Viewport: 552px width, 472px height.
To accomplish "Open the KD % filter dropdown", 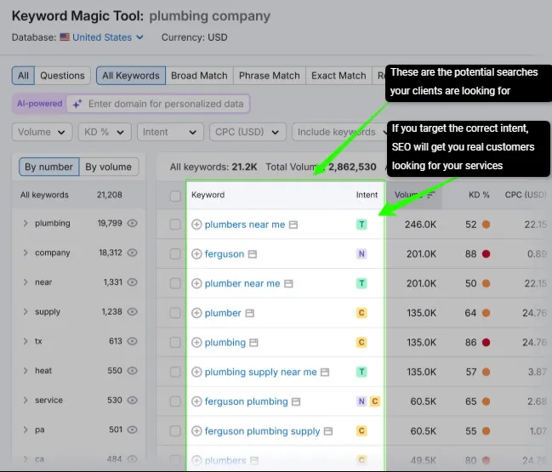I will (x=105, y=132).
